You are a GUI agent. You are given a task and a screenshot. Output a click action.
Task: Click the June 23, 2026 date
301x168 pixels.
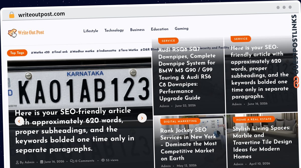coord(185,106)
